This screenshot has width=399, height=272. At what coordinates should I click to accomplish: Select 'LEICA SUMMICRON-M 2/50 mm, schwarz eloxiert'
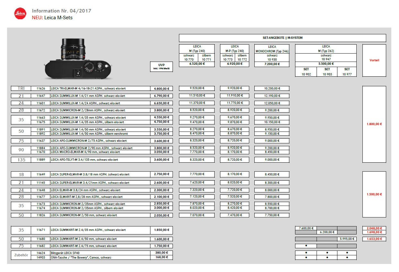[x=84, y=216]
